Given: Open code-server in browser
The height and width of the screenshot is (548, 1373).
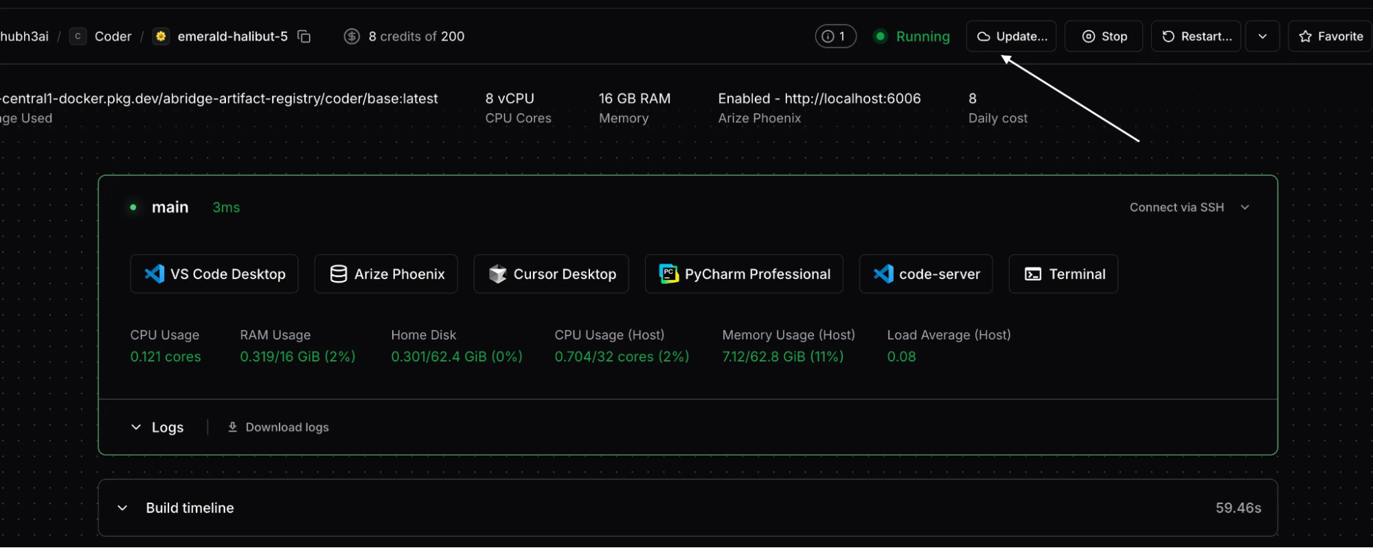Looking at the screenshot, I should click(x=926, y=274).
